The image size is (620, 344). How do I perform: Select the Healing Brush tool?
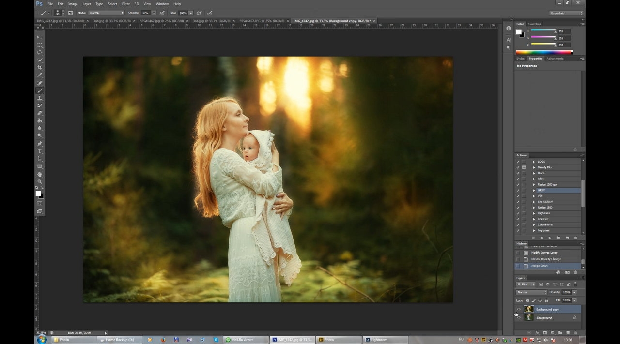coord(40,83)
